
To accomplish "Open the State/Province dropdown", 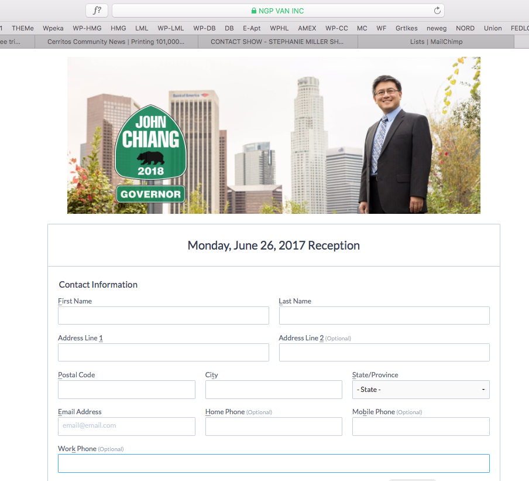I will 420,390.
